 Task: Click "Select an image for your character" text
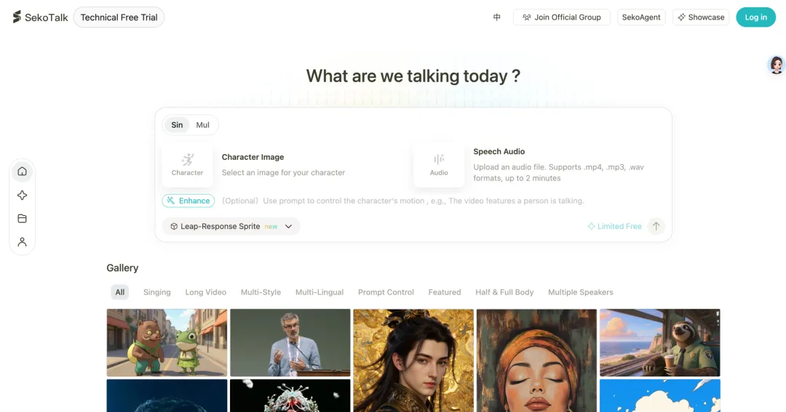click(283, 173)
